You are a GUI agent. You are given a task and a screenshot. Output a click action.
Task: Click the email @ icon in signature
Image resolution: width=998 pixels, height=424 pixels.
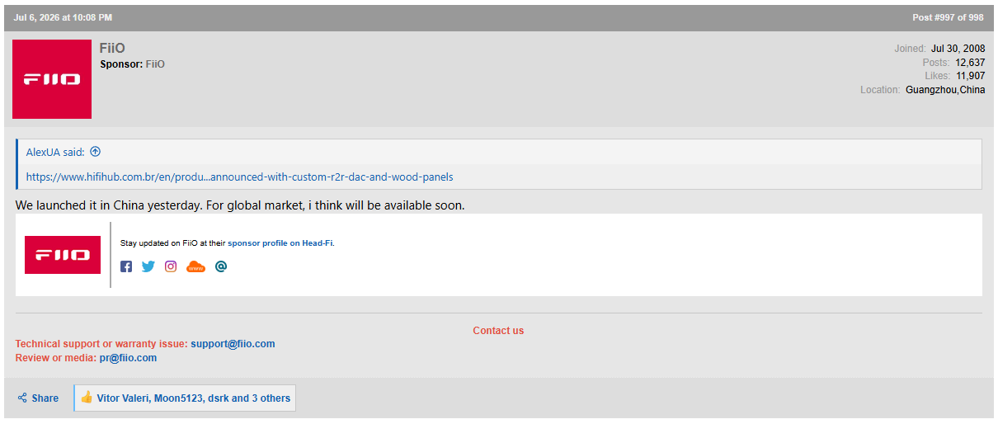coord(220,266)
